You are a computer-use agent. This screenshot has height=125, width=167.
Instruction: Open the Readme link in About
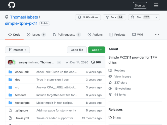point(120,71)
